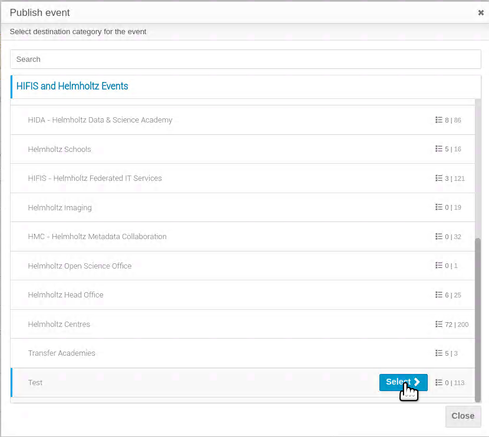Click list icon in Helmholtz Schools row
The height and width of the screenshot is (437, 489).
[439, 149]
